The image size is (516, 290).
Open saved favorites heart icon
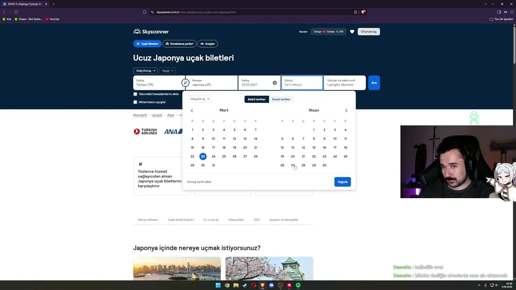pyautogui.click(x=352, y=31)
